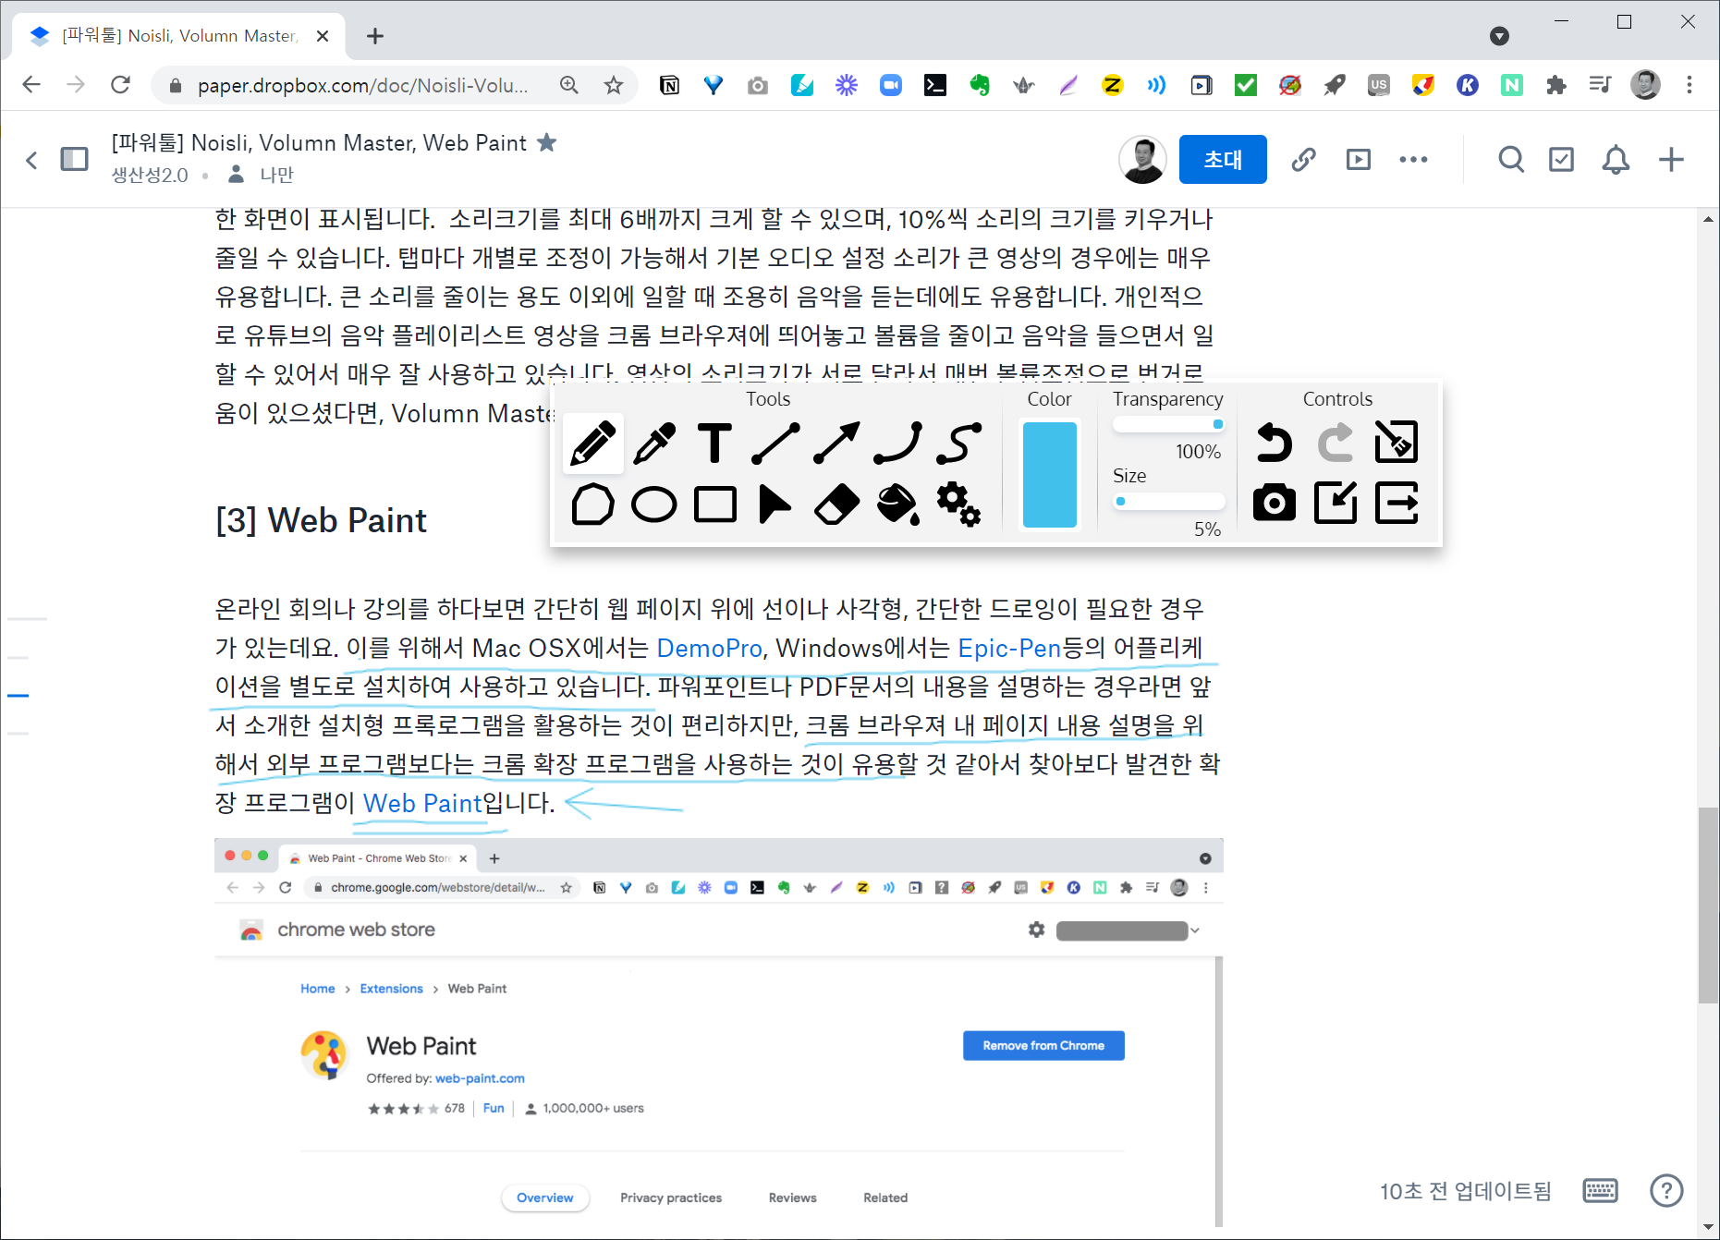Toggle the star next to document title
Viewport: 1720px width, 1240px height.
click(x=547, y=142)
